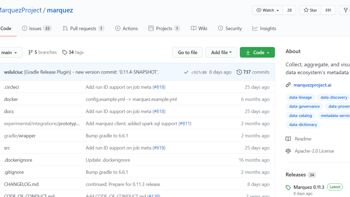350x197 pixels.
Task: Open the gradle/wrapper folder
Action: [20, 136]
